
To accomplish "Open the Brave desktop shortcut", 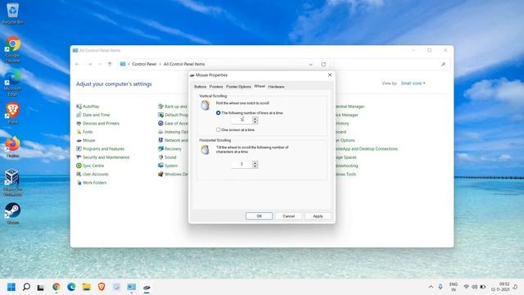I will click(x=12, y=113).
